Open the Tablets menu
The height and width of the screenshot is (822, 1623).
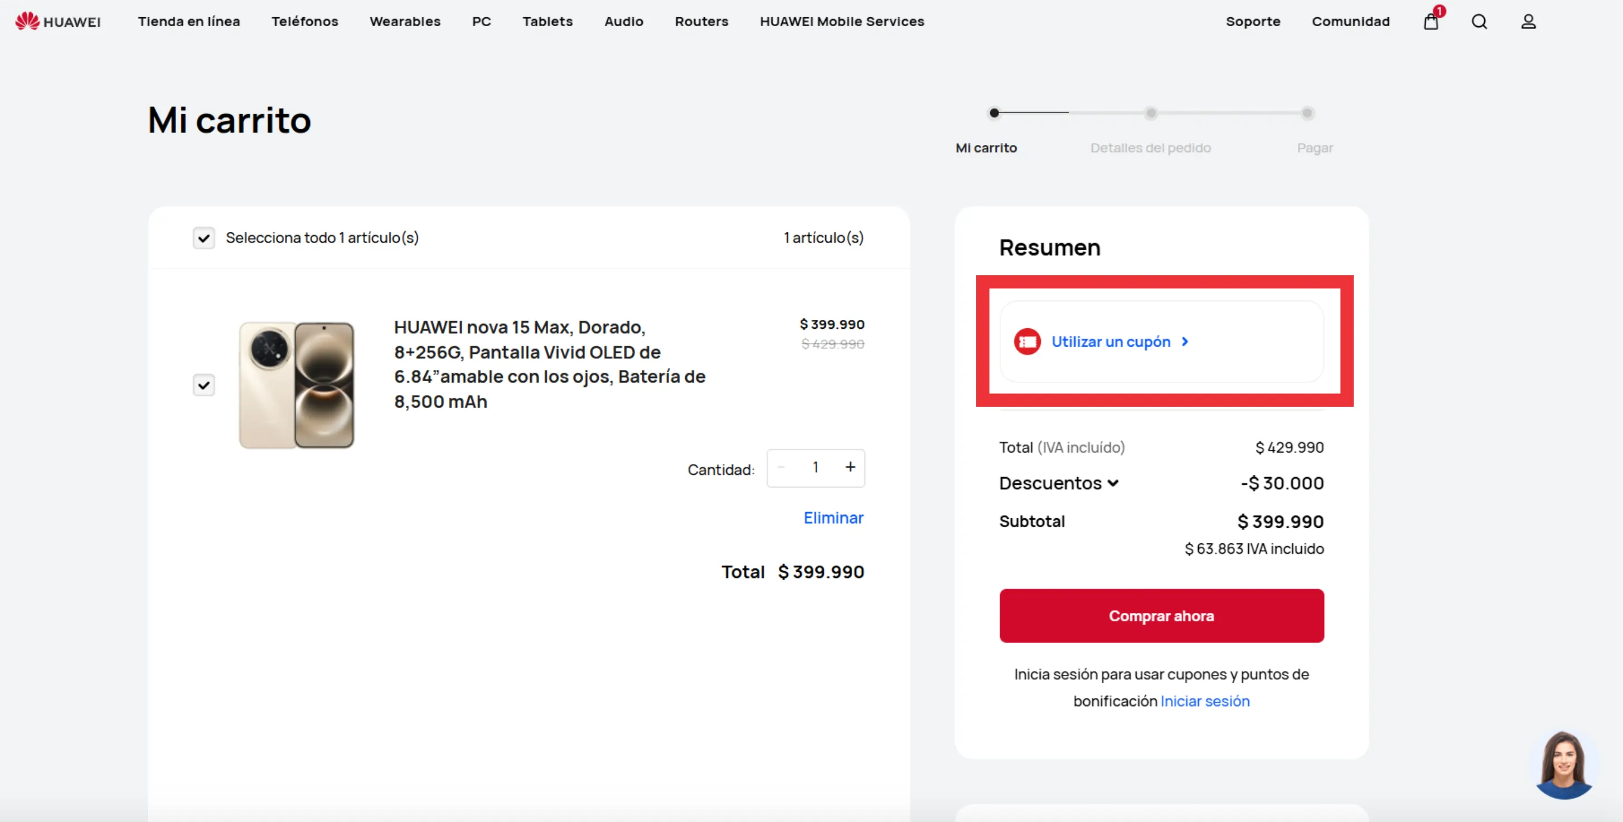(548, 21)
